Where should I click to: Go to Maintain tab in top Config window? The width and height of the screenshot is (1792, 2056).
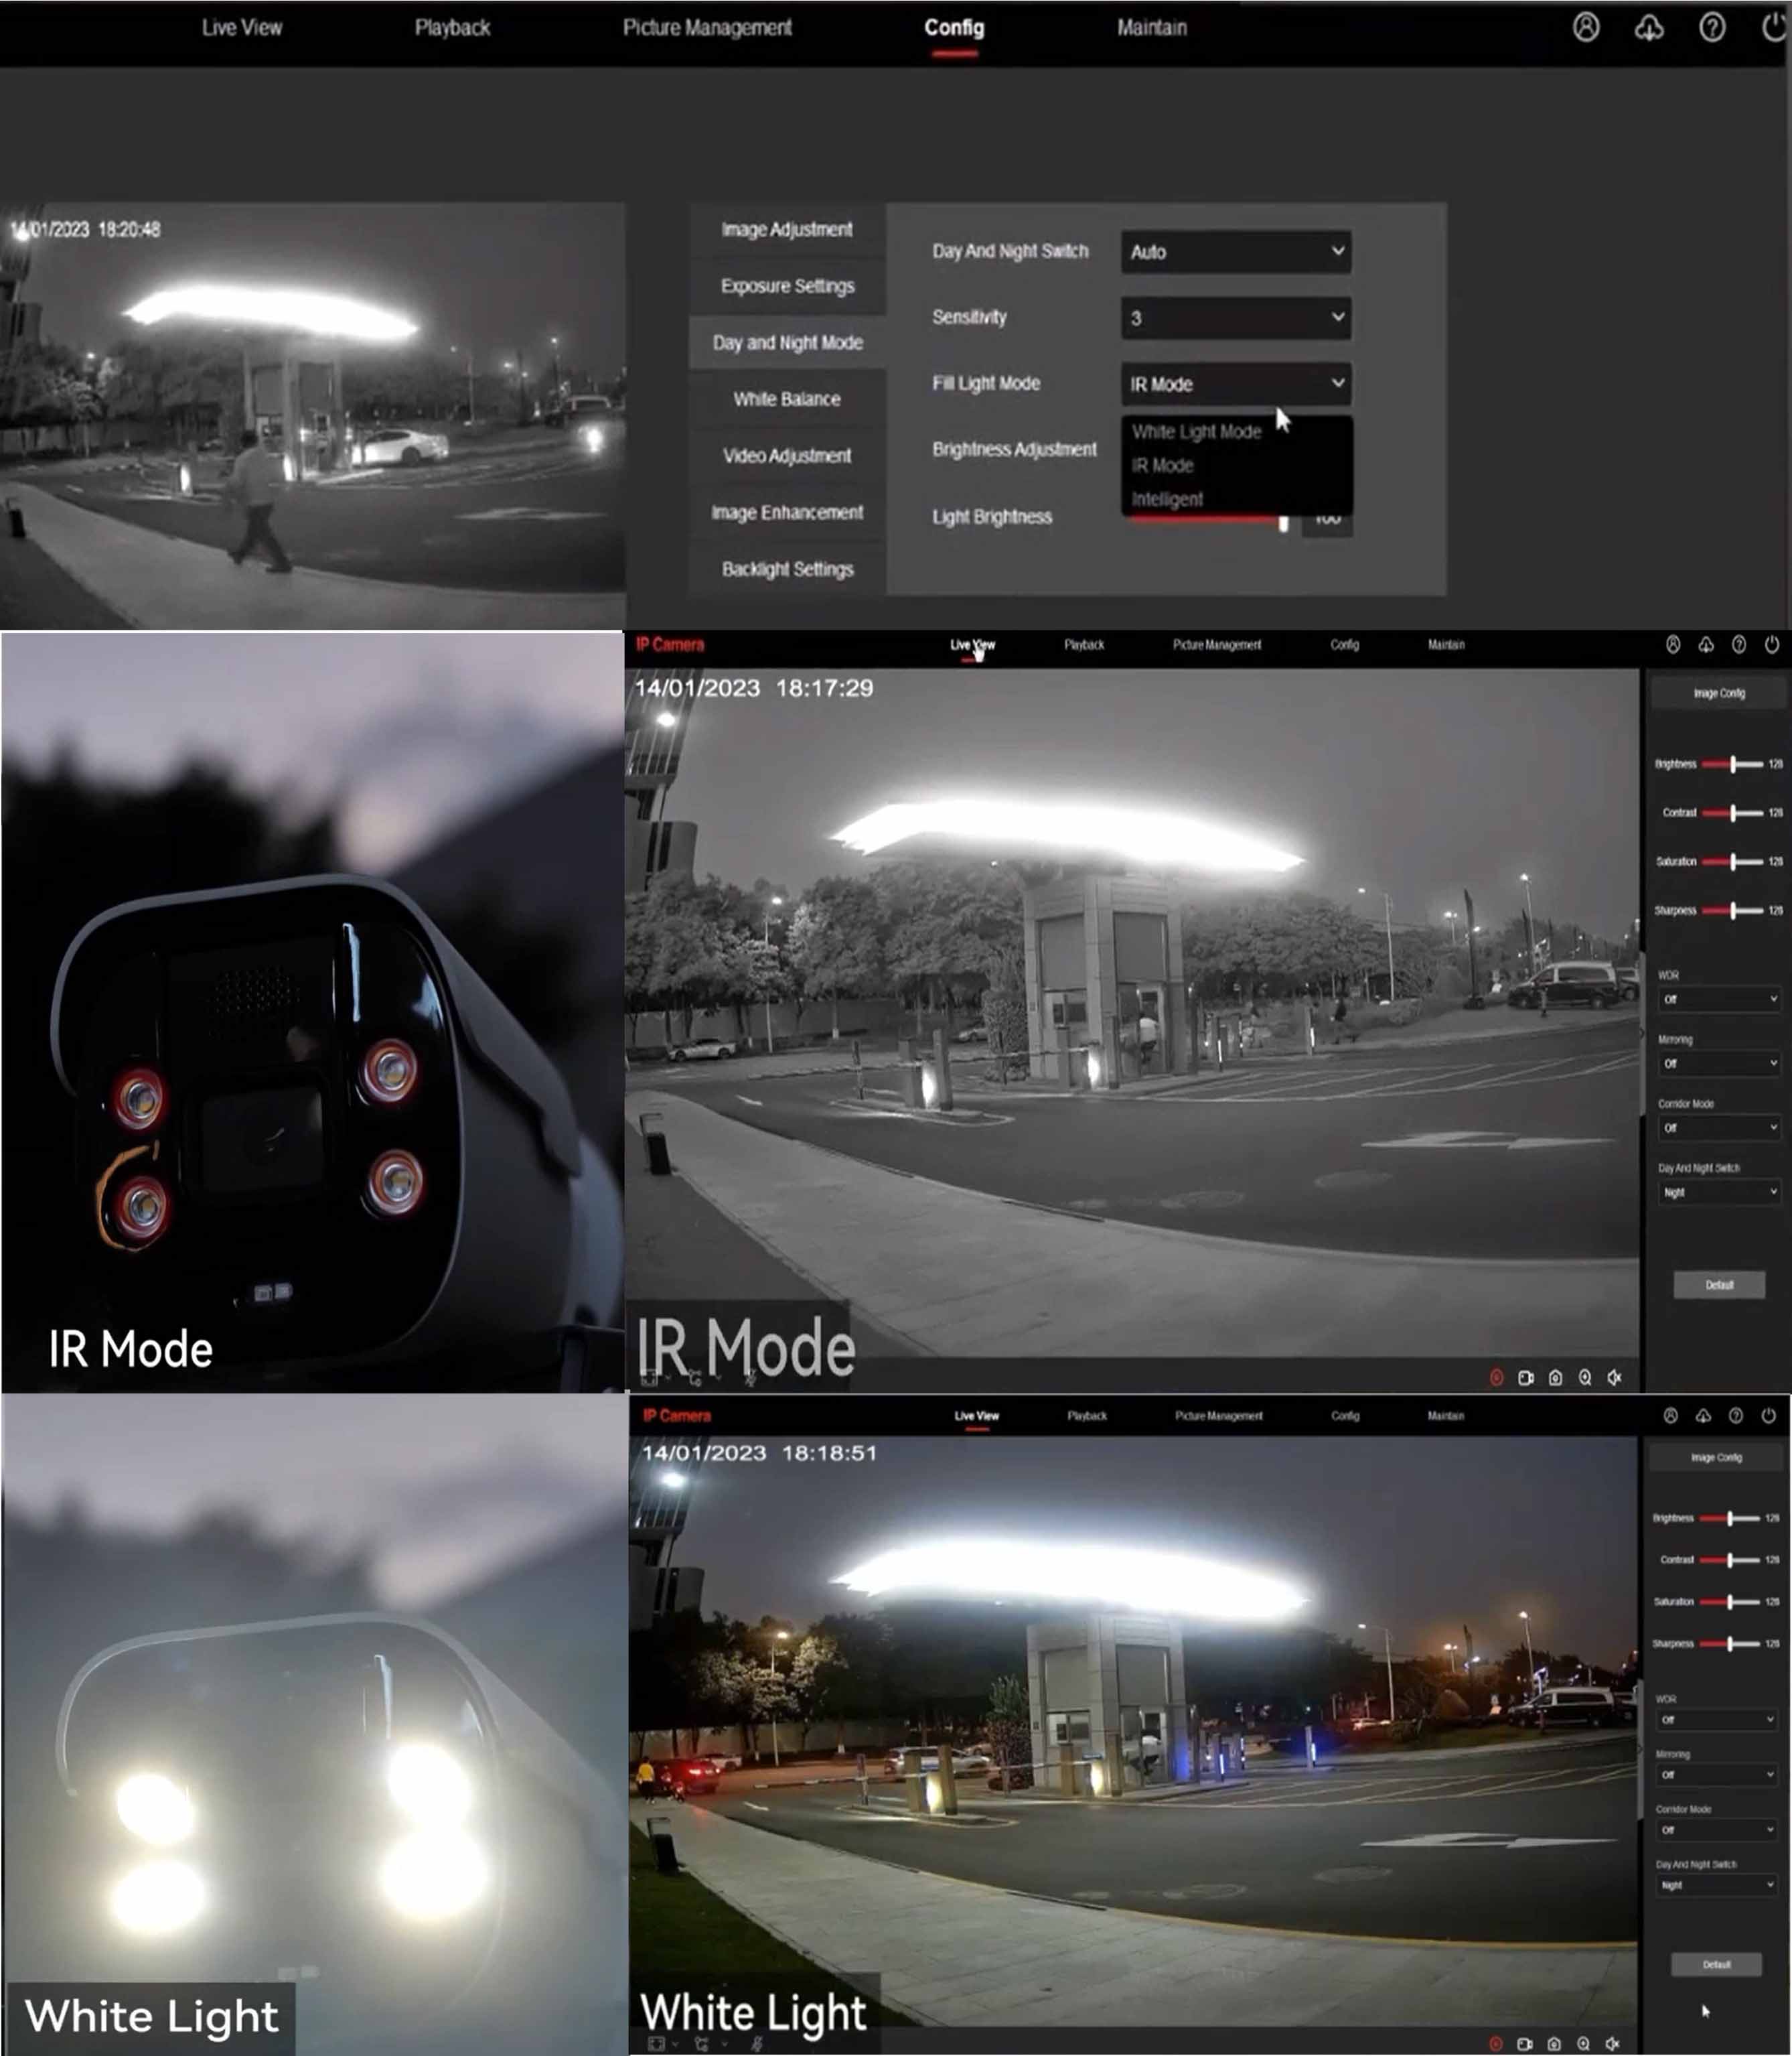[x=1152, y=28]
